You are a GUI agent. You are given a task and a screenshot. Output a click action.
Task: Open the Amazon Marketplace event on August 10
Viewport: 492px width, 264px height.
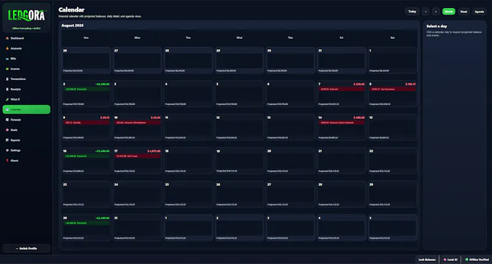tap(137, 122)
